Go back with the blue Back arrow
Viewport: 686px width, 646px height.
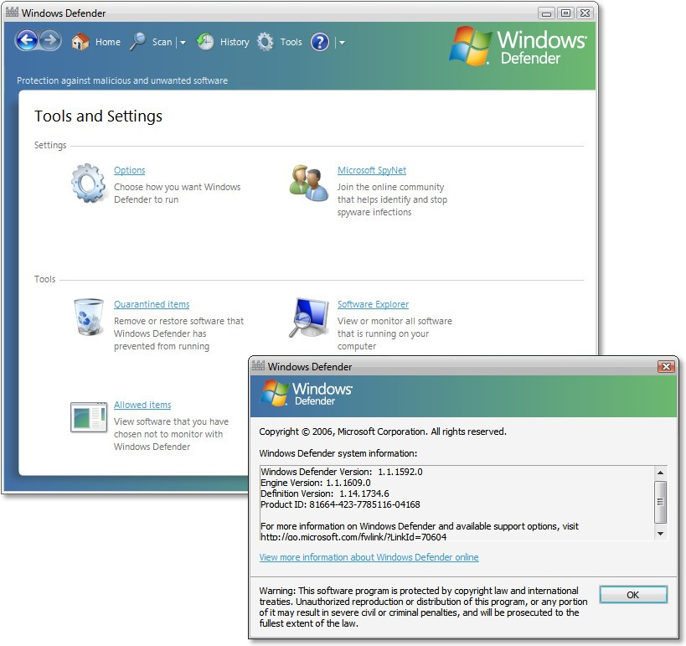[27, 41]
